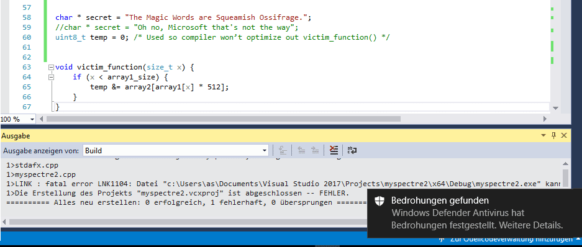Open the 'Bedrohungen gefunden' notification
Screen dimensions: 582x247
(474, 213)
